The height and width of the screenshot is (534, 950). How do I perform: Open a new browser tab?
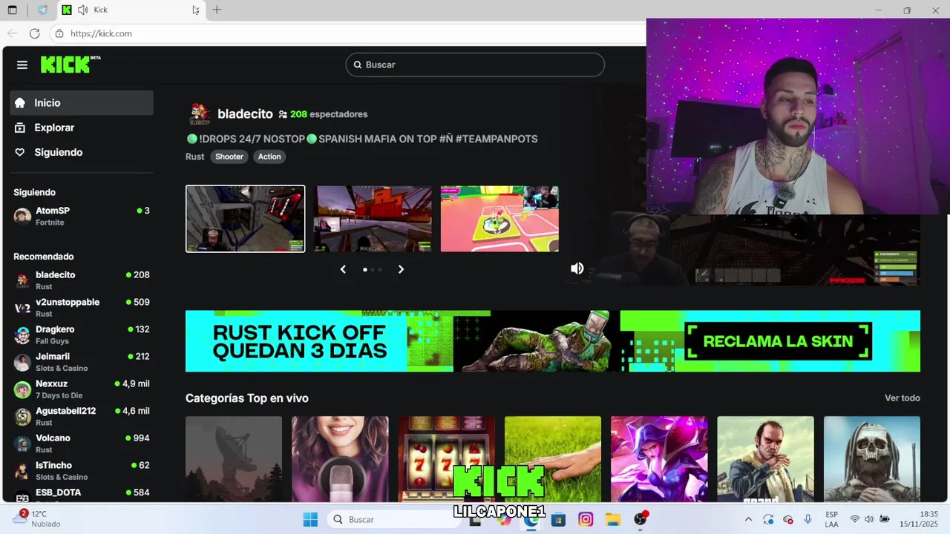[217, 10]
